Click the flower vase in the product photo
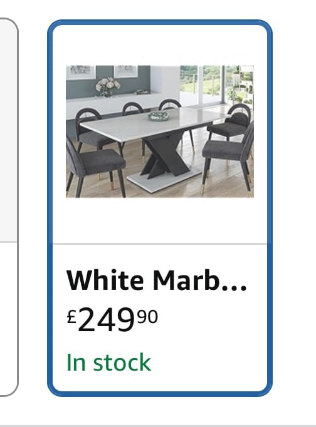This screenshot has height=427, width=316. (107, 87)
